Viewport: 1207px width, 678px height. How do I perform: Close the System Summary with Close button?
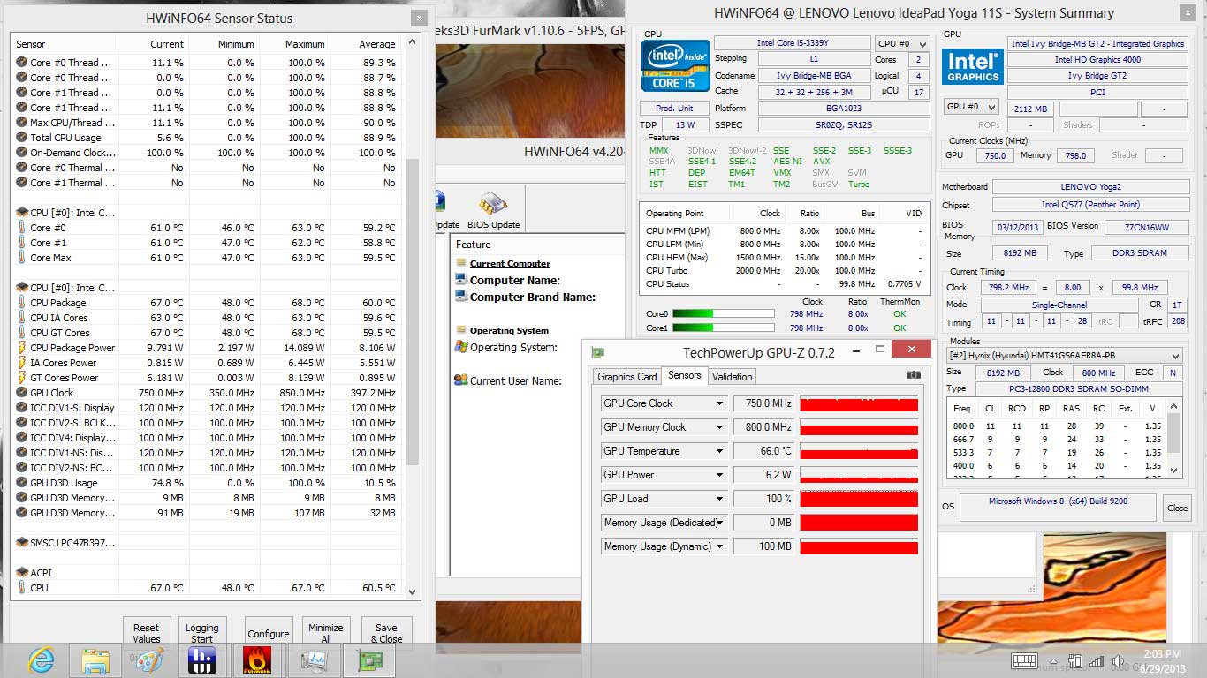[1177, 508]
